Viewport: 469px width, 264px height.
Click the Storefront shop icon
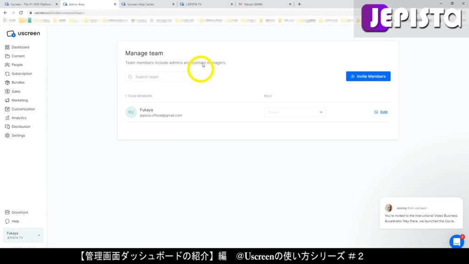coord(7,213)
